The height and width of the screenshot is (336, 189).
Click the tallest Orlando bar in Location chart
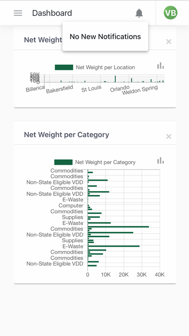coord(115,79)
